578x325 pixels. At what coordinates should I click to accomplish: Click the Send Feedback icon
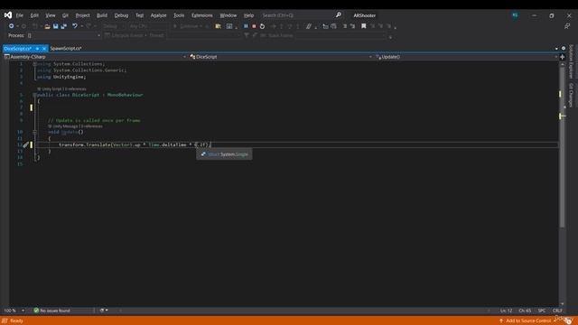coord(567,26)
